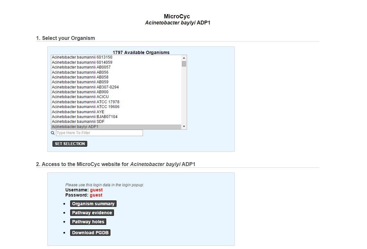Click the SET SELECTION button
The image size is (367, 249).
[x=70, y=144]
